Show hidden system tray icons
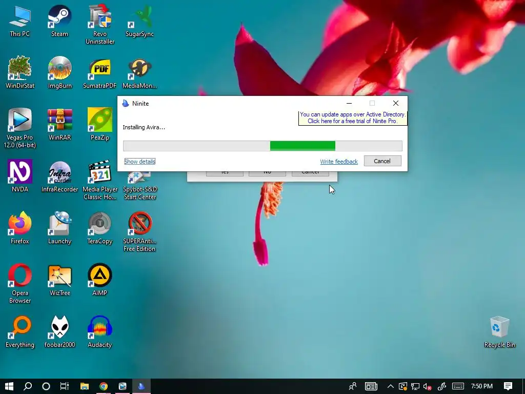 390,386
